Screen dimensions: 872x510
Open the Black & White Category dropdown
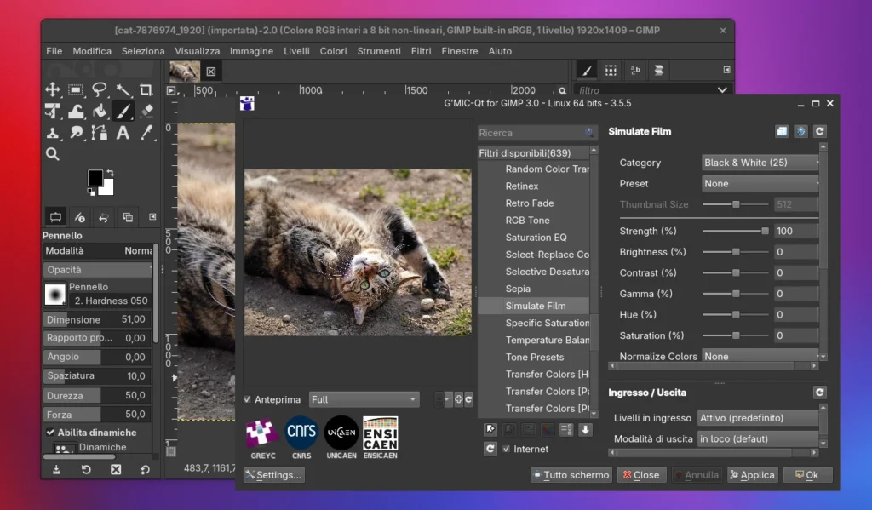759,162
